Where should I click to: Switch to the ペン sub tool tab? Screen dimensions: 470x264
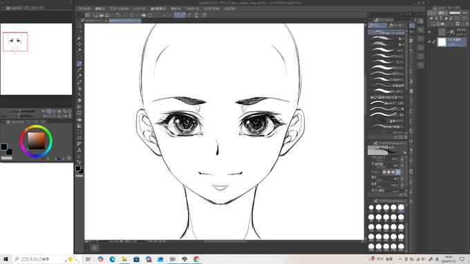(377, 26)
